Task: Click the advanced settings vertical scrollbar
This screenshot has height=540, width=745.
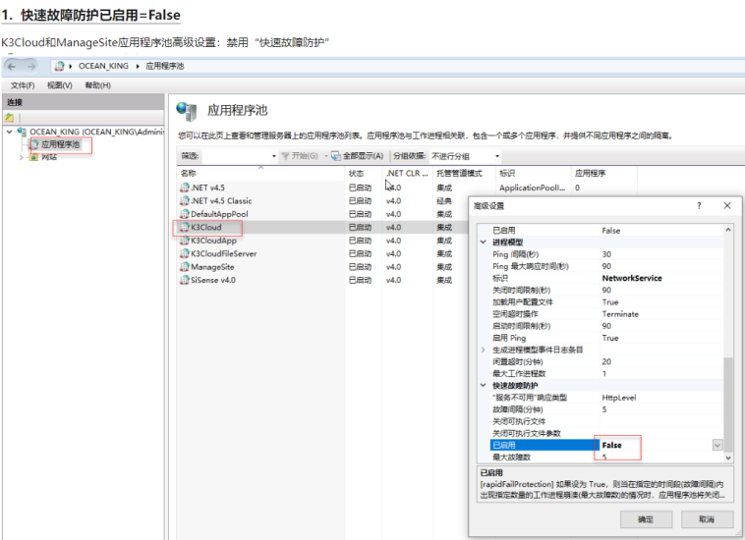Action: tap(728, 393)
